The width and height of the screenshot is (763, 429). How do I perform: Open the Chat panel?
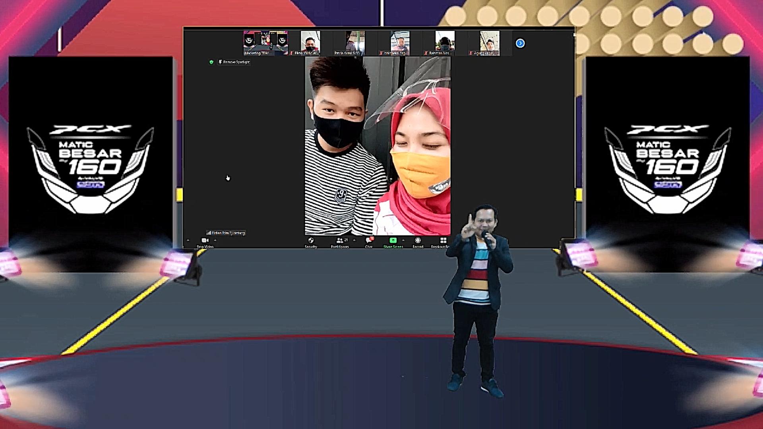369,242
